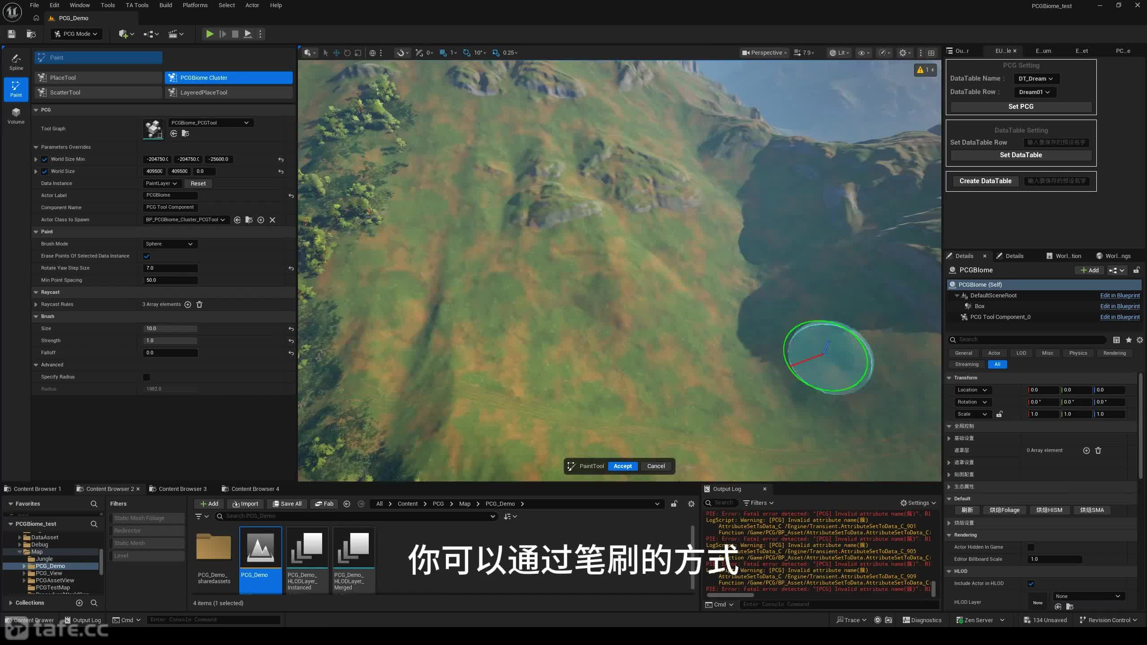Save the current level with the disk icon
1147x645 pixels.
pyautogui.click(x=12, y=34)
